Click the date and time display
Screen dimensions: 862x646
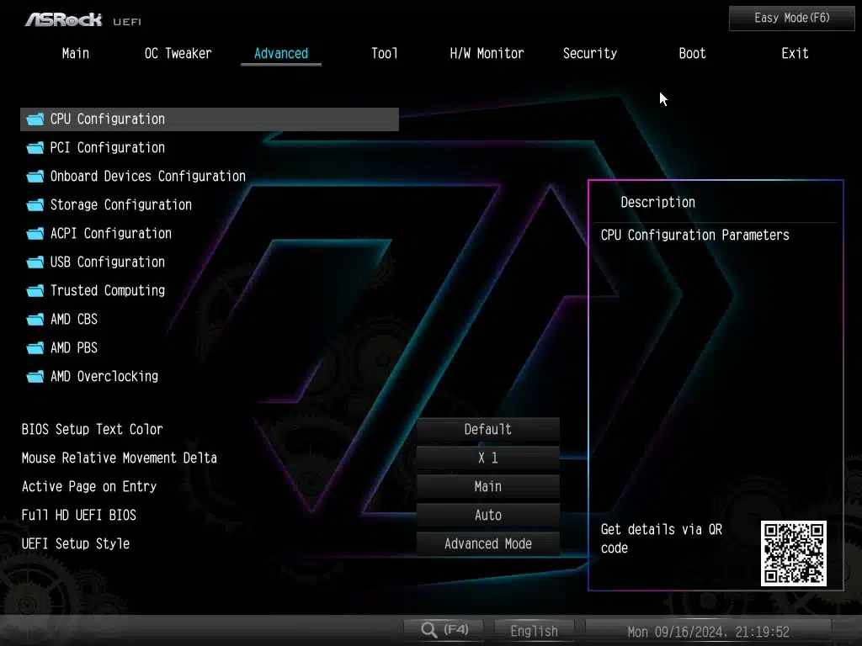coord(709,632)
